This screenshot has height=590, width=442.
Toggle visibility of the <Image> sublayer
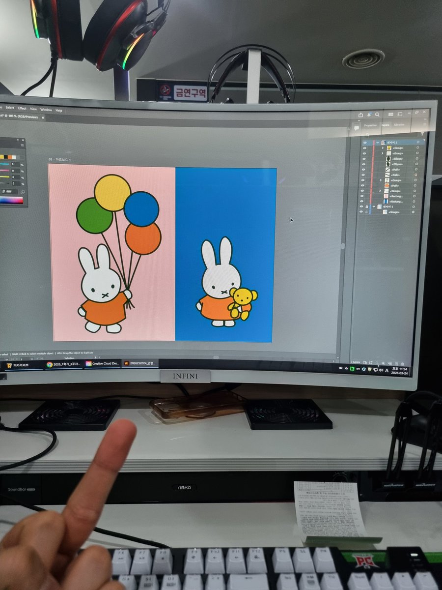point(361,211)
